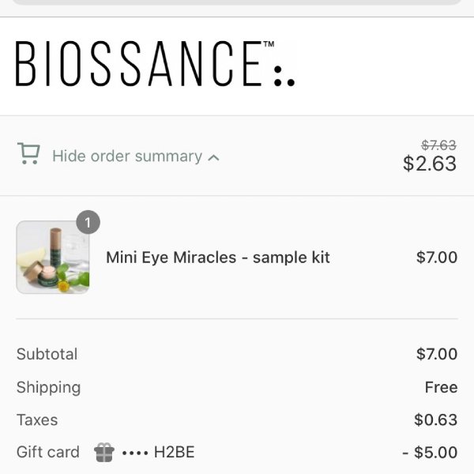Click the trademark dots beside Biossance logo

pos(284,76)
